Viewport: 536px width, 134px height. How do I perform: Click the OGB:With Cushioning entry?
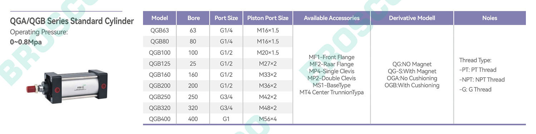click(x=412, y=85)
